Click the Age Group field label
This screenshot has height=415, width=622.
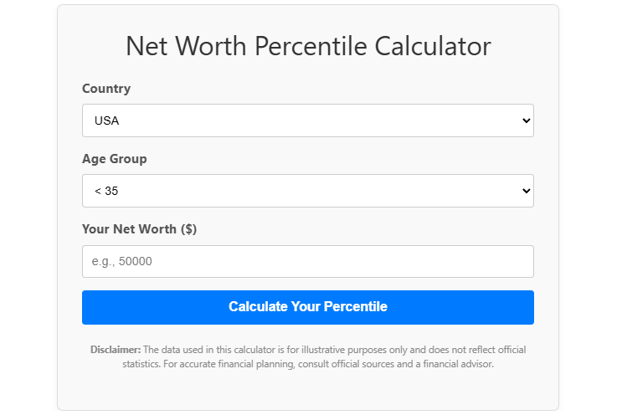tap(115, 159)
